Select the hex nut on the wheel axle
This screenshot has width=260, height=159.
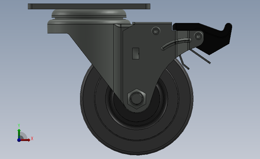137,99
